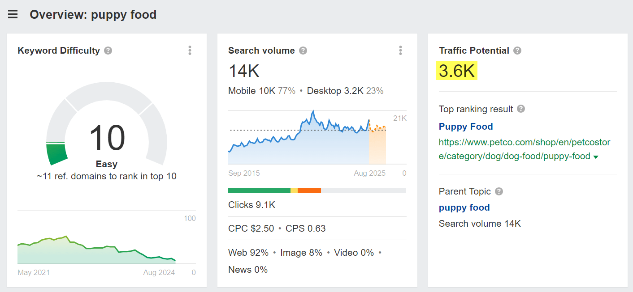The image size is (633, 292).
Task: Click the Search volume help icon
Action: 303,51
